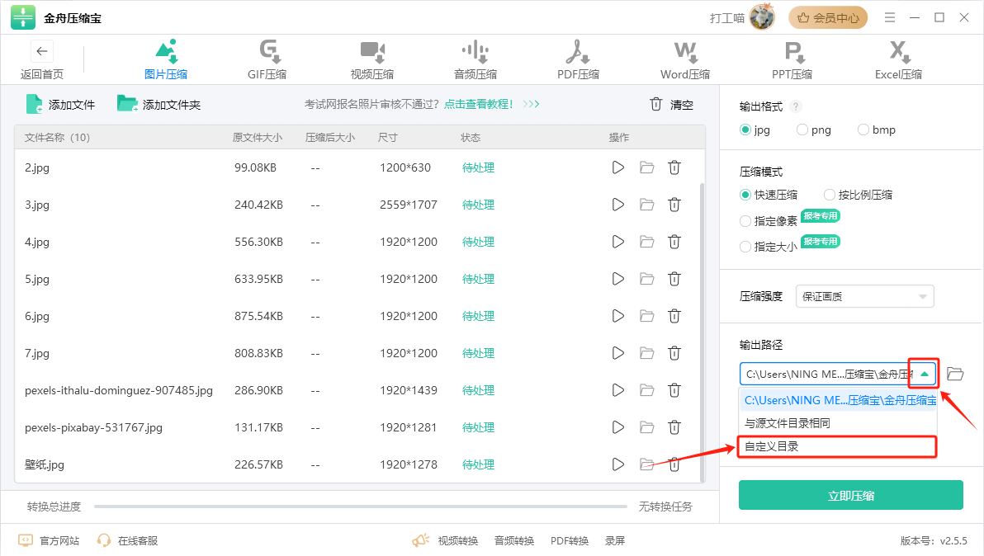Start compressing 壁纸.jpg with play icon
Image resolution: width=984 pixels, height=556 pixels.
coord(618,464)
